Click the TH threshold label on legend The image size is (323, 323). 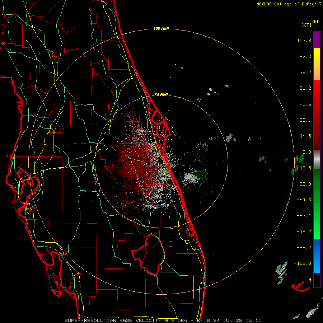[x=308, y=280]
